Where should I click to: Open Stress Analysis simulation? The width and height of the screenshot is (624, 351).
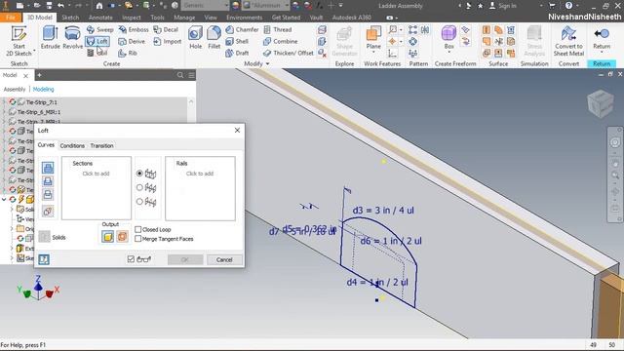pyautogui.click(x=534, y=42)
